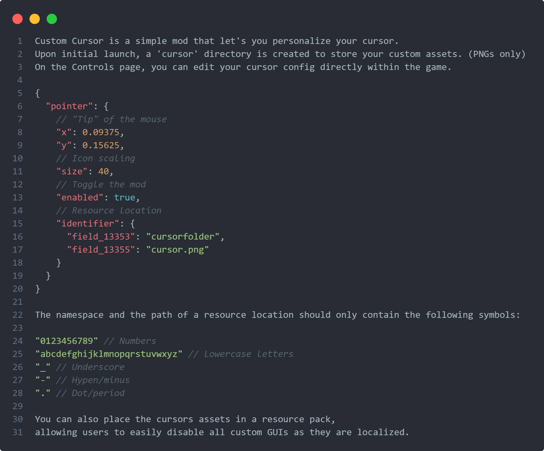Click the green maximize window dot
Viewport: 544px width, 451px height.
(52, 19)
